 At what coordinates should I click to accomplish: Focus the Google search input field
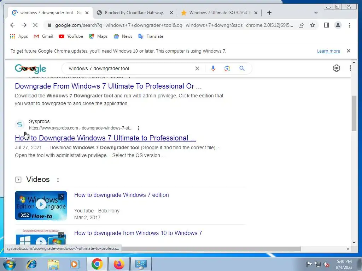coord(130,68)
